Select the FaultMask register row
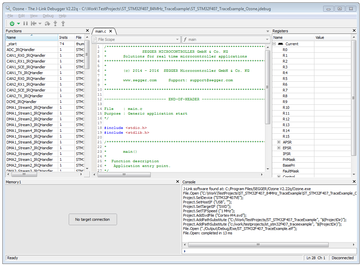361x266 pixels. pos(312,171)
